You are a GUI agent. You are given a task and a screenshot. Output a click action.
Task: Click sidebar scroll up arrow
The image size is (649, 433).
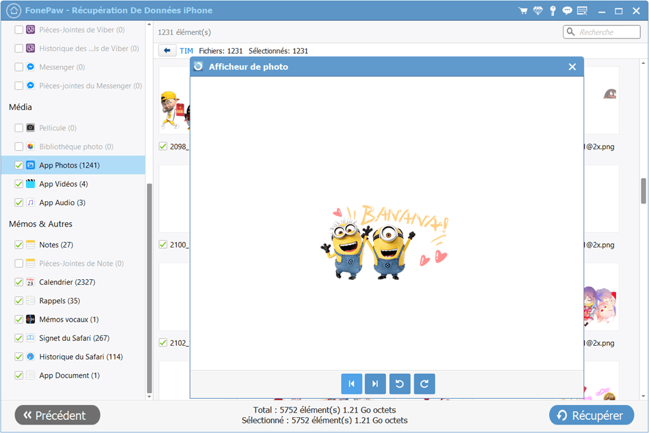coord(149,25)
